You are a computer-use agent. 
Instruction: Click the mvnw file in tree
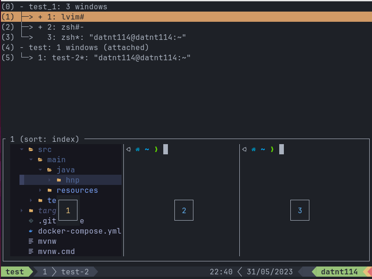coord(47,241)
